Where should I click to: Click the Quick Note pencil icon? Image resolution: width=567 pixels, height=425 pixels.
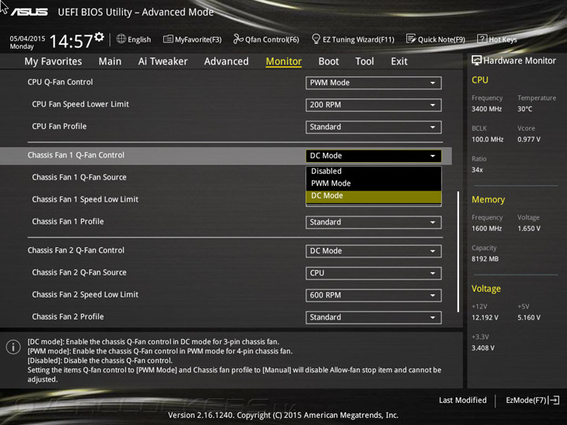pos(411,39)
